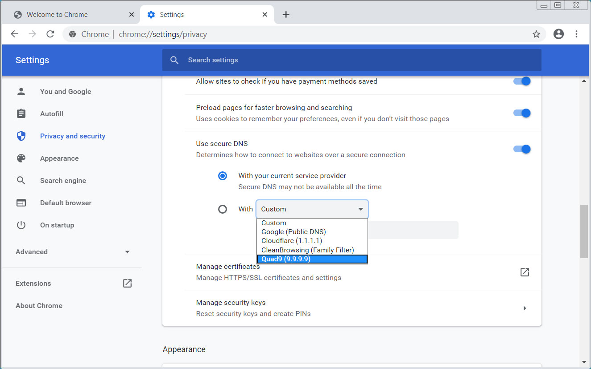Go back with the back arrow
The height and width of the screenshot is (369, 591).
point(14,34)
